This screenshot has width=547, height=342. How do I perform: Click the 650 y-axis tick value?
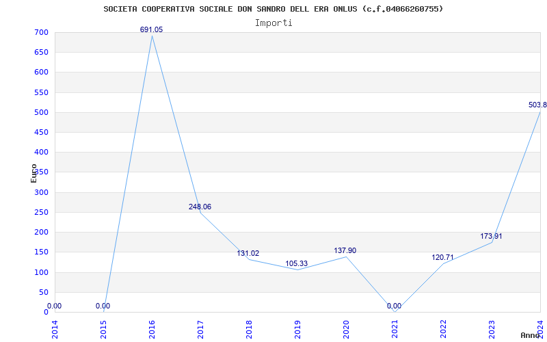[41, 53]
